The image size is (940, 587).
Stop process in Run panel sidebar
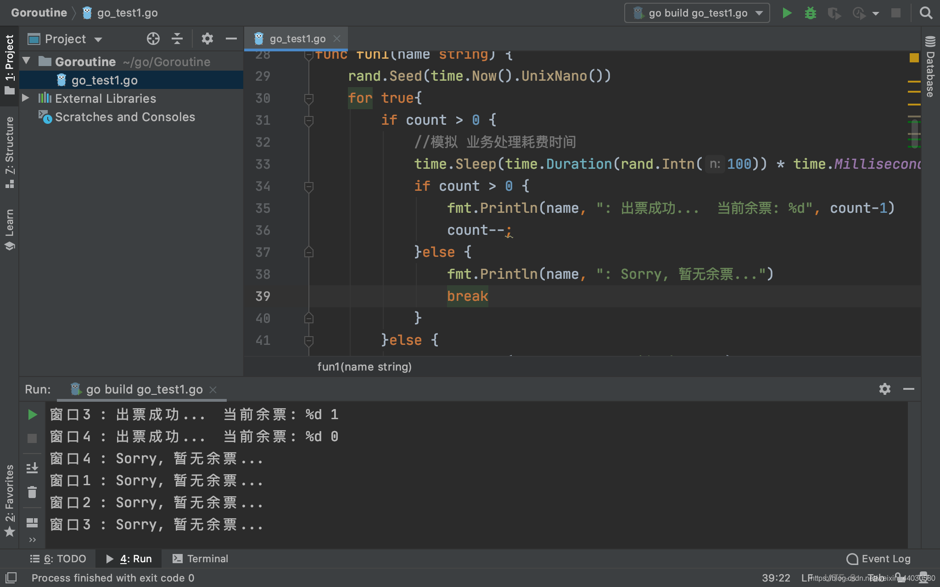pyautogui.click(x=32, y=438)
